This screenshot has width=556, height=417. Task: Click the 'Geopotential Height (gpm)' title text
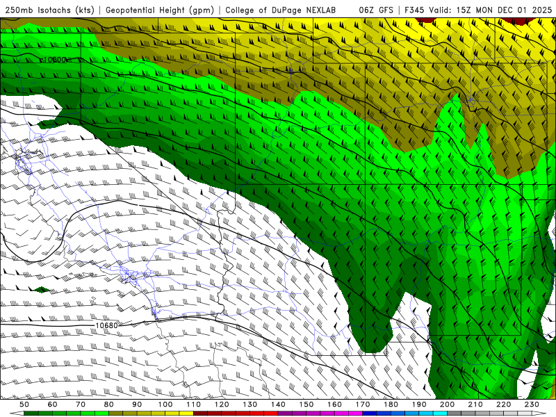click(x=160, y=10)
